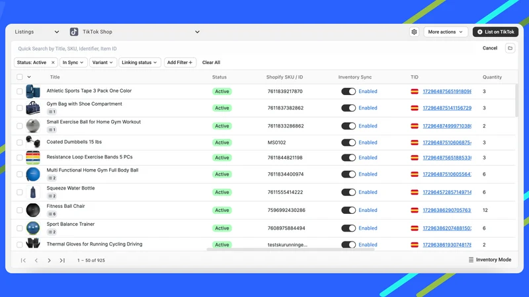This screenshot has height=297, width=529.
Task: Open Resistance Loop Bands thumbnail
Action: (32, 157)
